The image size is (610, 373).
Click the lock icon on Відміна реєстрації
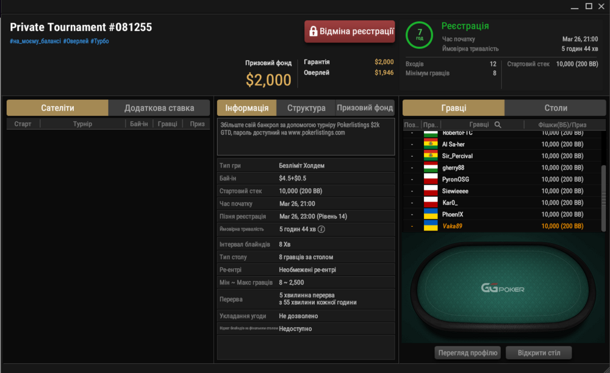[313, 32]
